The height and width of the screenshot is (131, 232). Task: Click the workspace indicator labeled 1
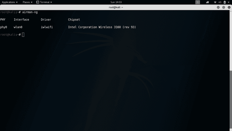click(x=198, y=2)
